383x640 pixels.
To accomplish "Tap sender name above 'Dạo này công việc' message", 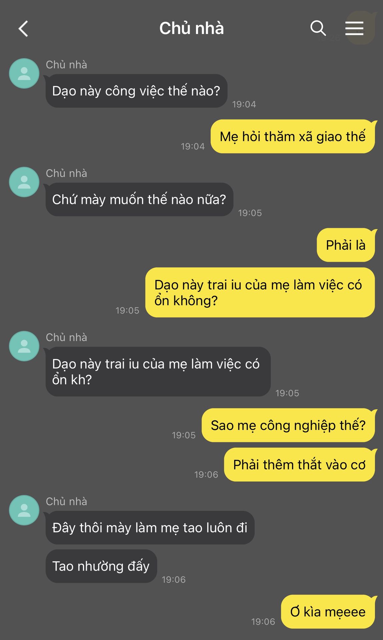I will click(x=66, y=65).
